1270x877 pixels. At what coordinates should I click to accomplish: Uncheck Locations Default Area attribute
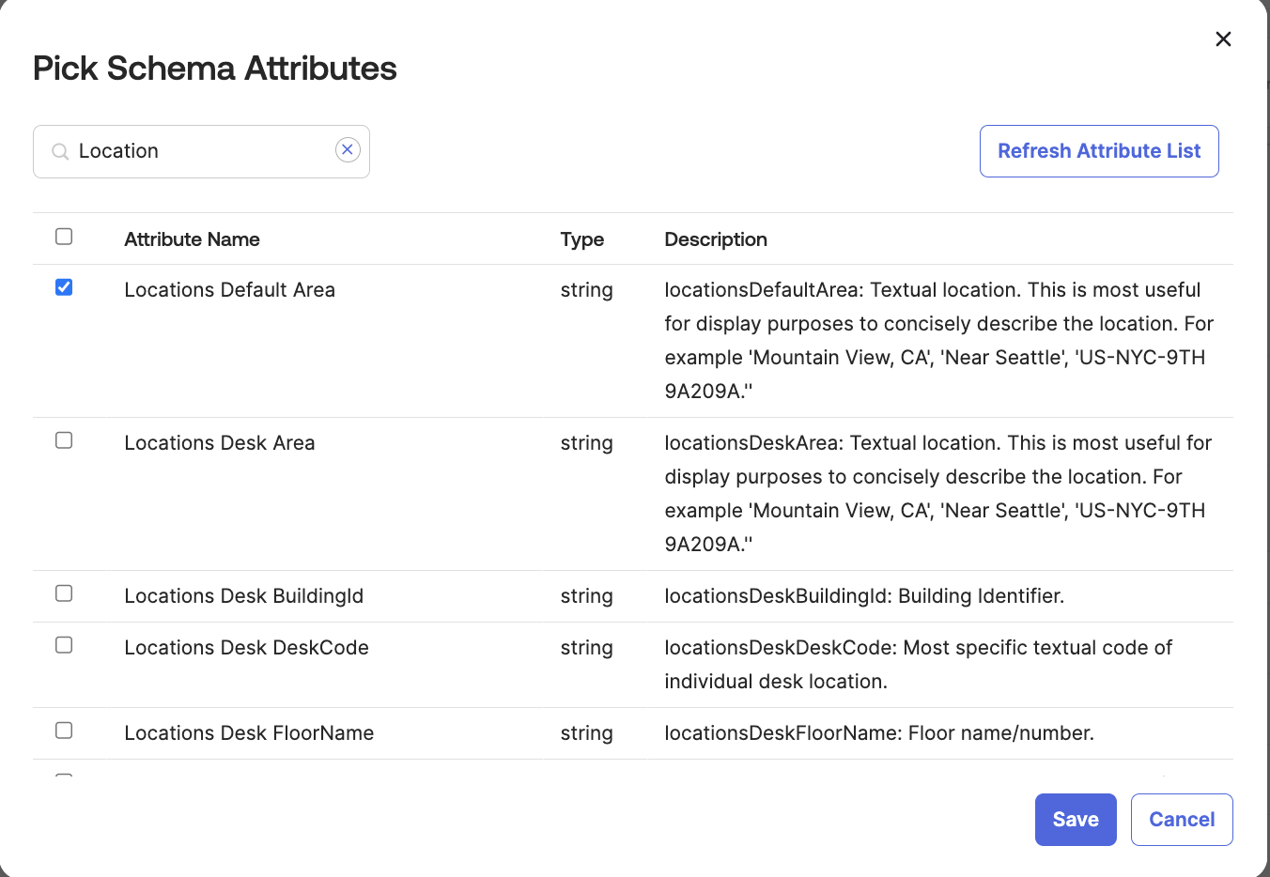pyautogui.click(x=64, y=287)
